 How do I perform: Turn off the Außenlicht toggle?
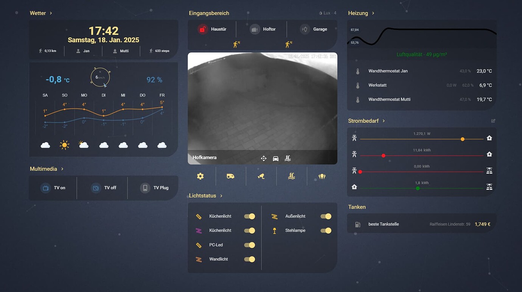click(326, 216)
